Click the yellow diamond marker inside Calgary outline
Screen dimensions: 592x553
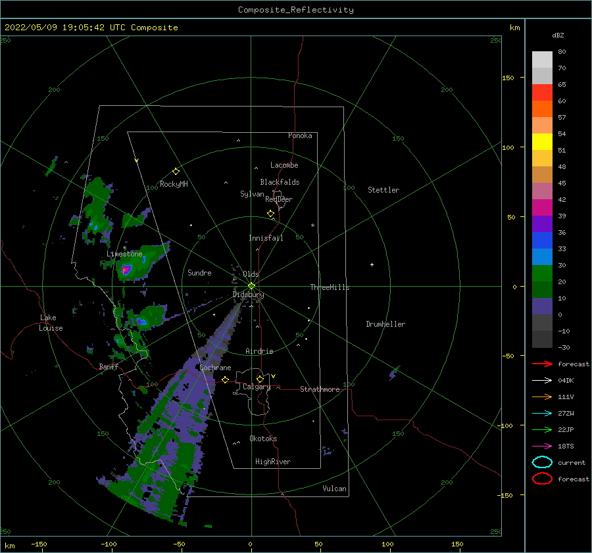(260, 379)
